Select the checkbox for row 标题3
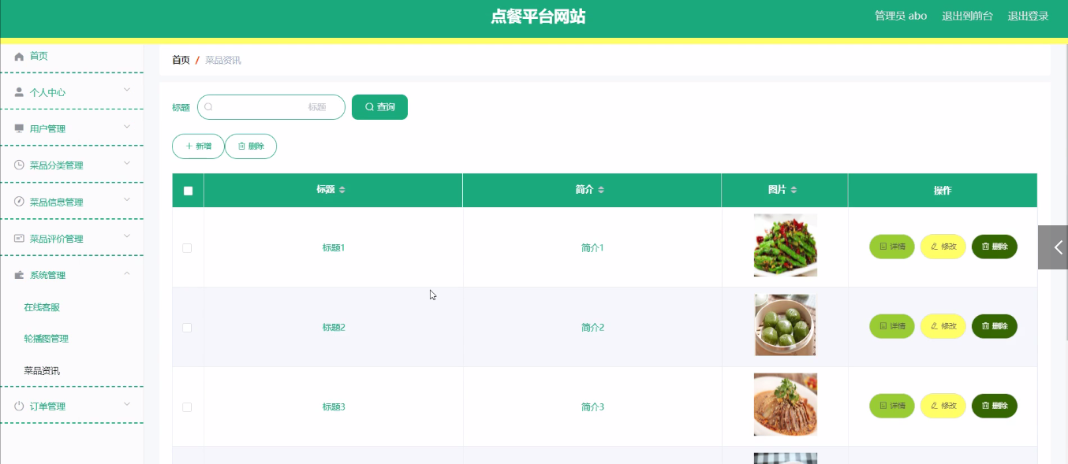The width and height of the screenshot is (1068, 464). pyautogui.click(x=187, y=407)
